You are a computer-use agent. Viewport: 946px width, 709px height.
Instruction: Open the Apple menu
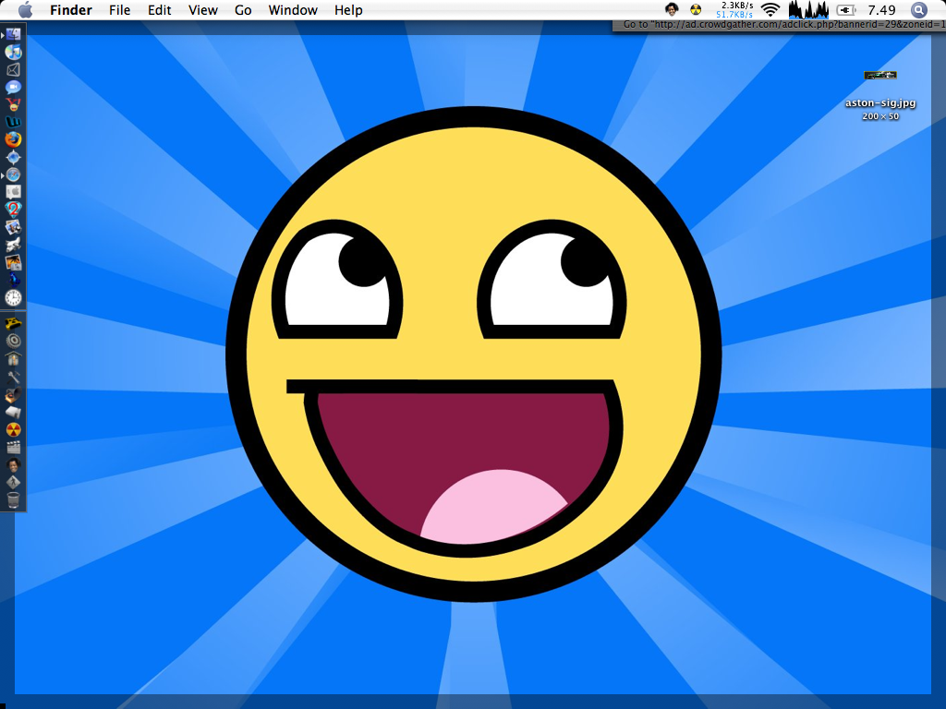(x=25, y=9)
